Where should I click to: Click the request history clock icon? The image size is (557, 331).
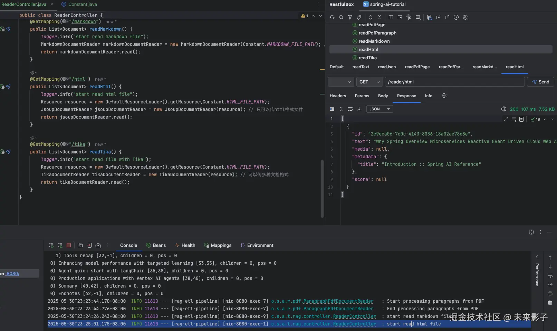[x=456, y=17]
